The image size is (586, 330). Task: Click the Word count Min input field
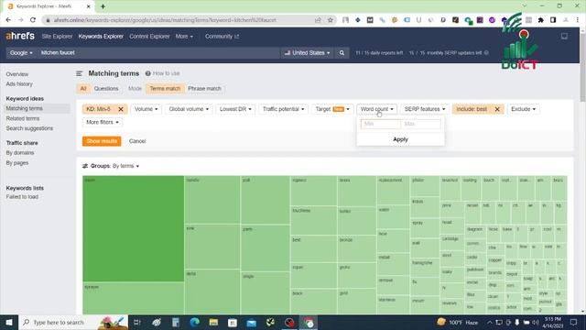point(381,124)
